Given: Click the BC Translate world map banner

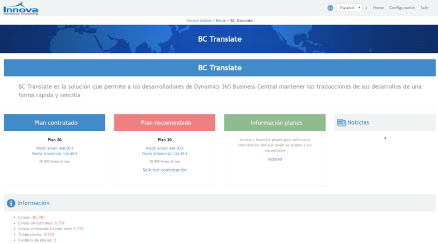Looking at the screenshot, I should [x=219, y=39].
